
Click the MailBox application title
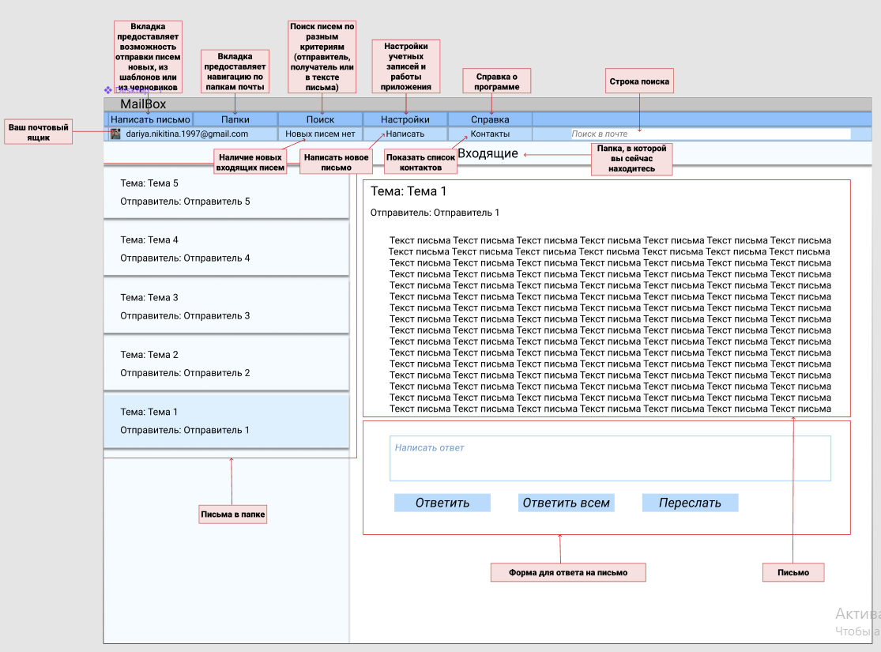[143, 104]
